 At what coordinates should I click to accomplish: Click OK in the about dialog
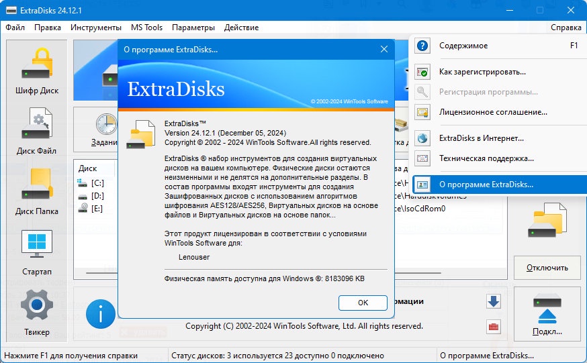point(363,303)
